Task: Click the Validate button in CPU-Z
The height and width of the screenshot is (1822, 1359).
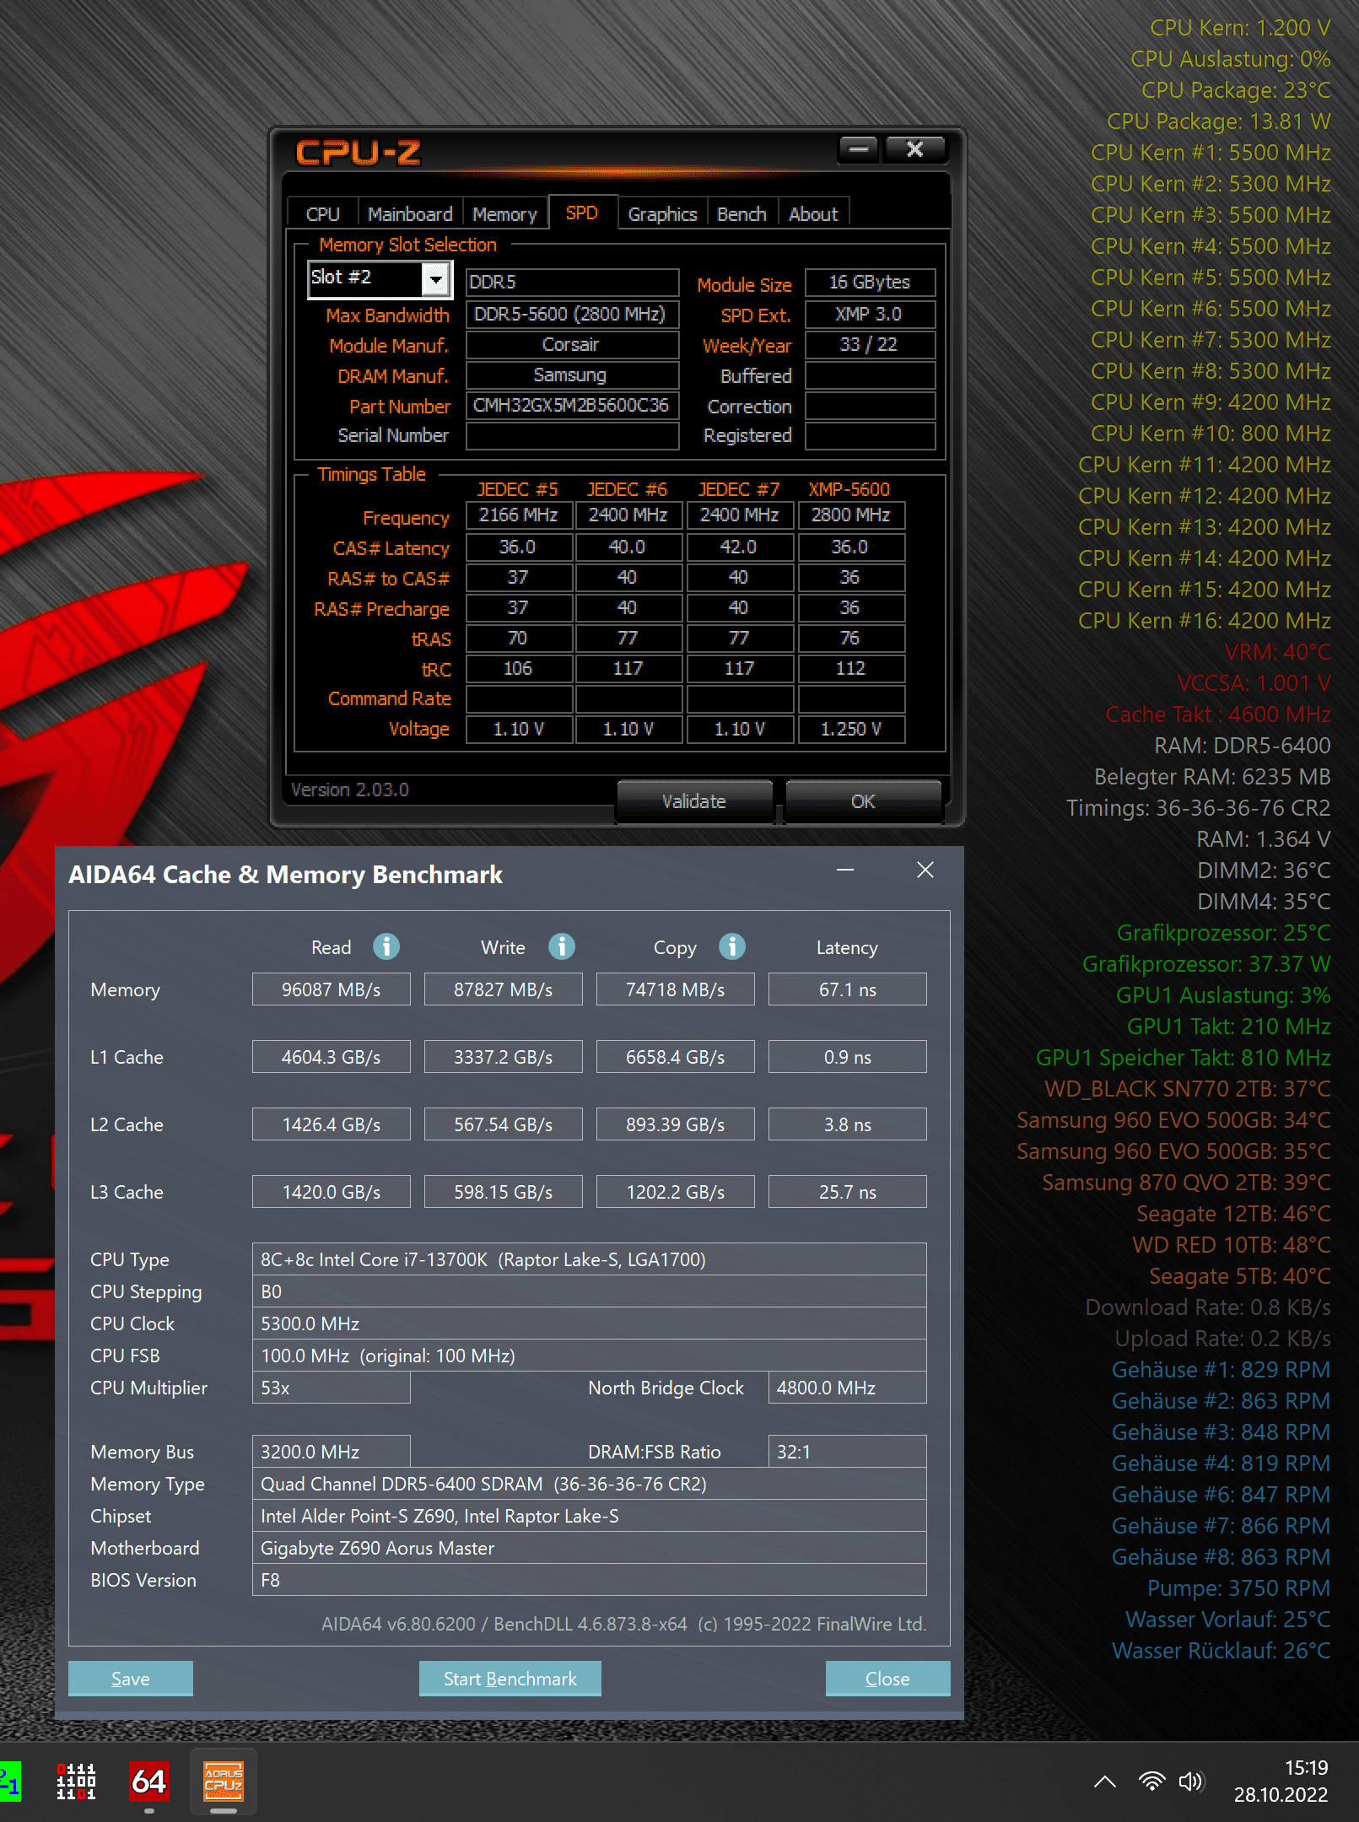Action: [x=694, y=800]
